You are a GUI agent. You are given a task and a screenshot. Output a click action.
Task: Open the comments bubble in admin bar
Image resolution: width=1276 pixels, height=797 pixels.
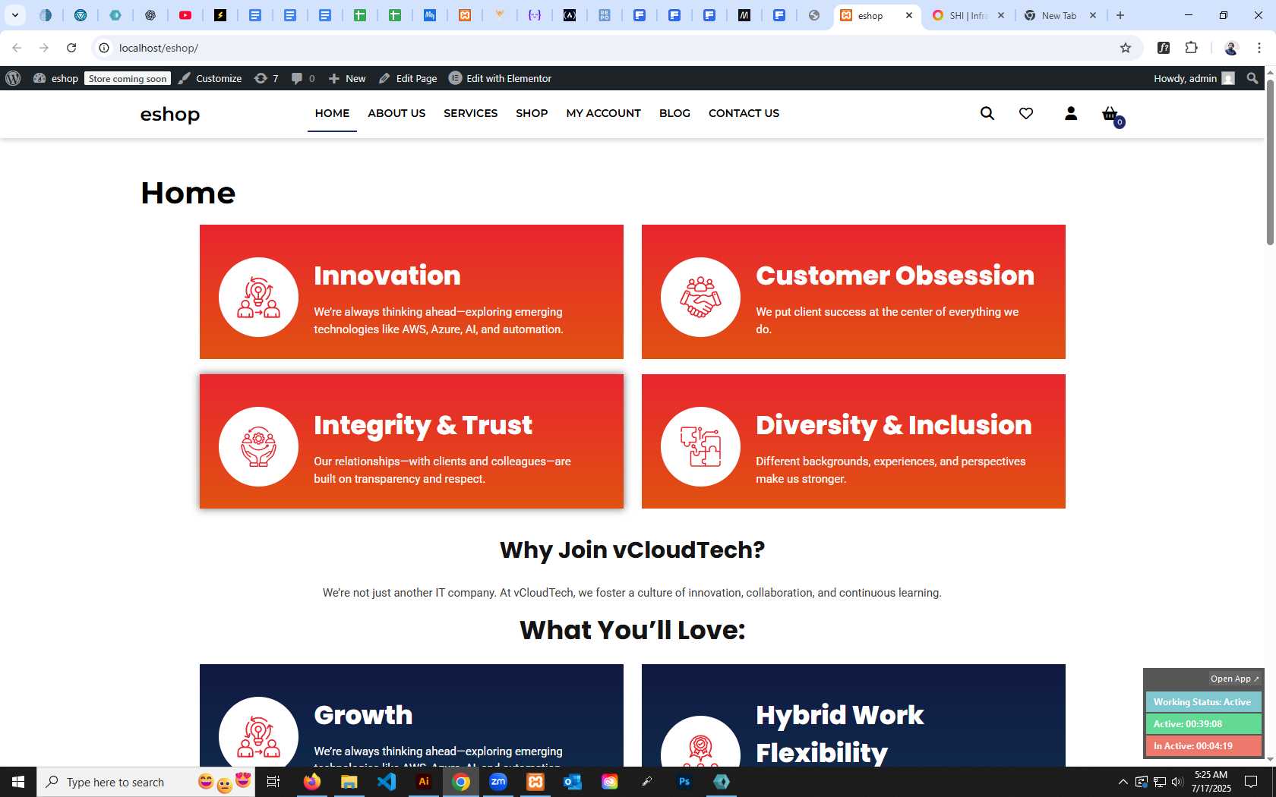[303, 78]
